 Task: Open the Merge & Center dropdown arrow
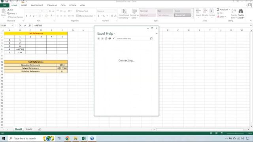pyautogui.click(x=94, y=16)
